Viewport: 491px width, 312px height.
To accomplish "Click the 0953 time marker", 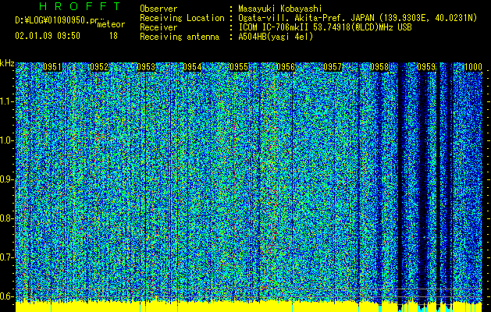I will pyautogui.click(x=146, y=67).
